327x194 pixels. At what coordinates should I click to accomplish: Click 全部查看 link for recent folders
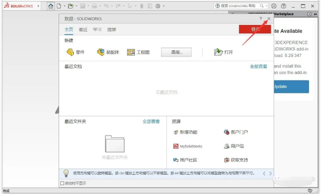[151, 121]
